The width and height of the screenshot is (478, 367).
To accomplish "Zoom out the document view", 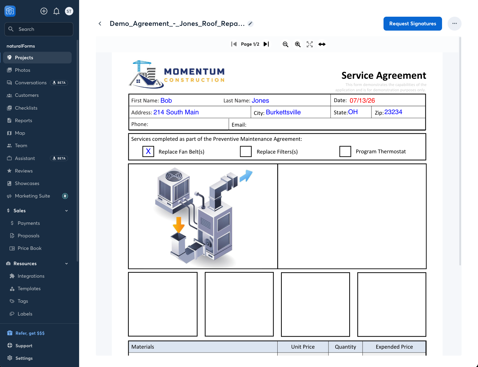I will coord(285,44).
